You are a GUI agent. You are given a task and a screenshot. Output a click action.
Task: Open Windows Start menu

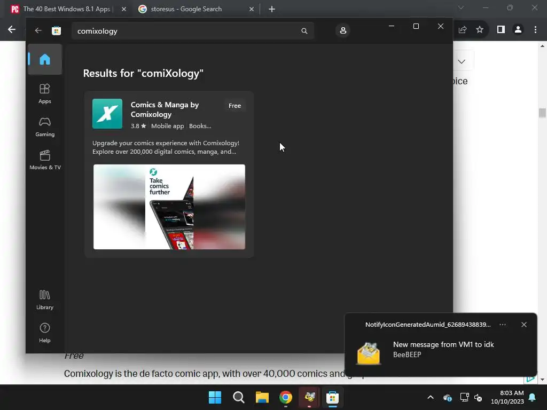click(215, 397)
